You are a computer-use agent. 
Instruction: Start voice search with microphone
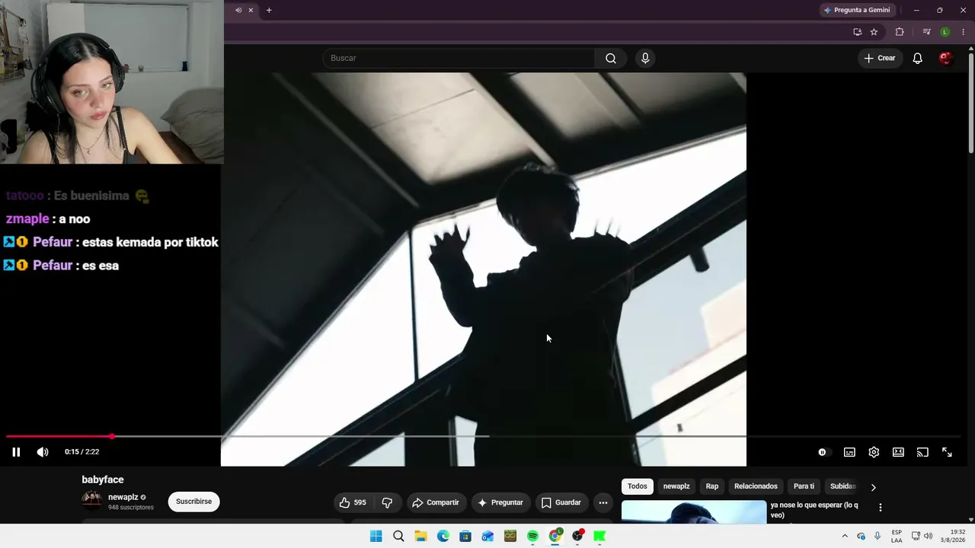click(x=645, y=58)
